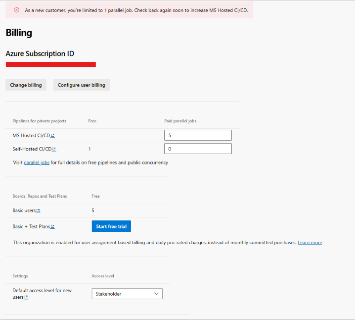355x320 pixels.
Task: Expand the Stakeholder access level dropdown
Action: tap(127, 294)
